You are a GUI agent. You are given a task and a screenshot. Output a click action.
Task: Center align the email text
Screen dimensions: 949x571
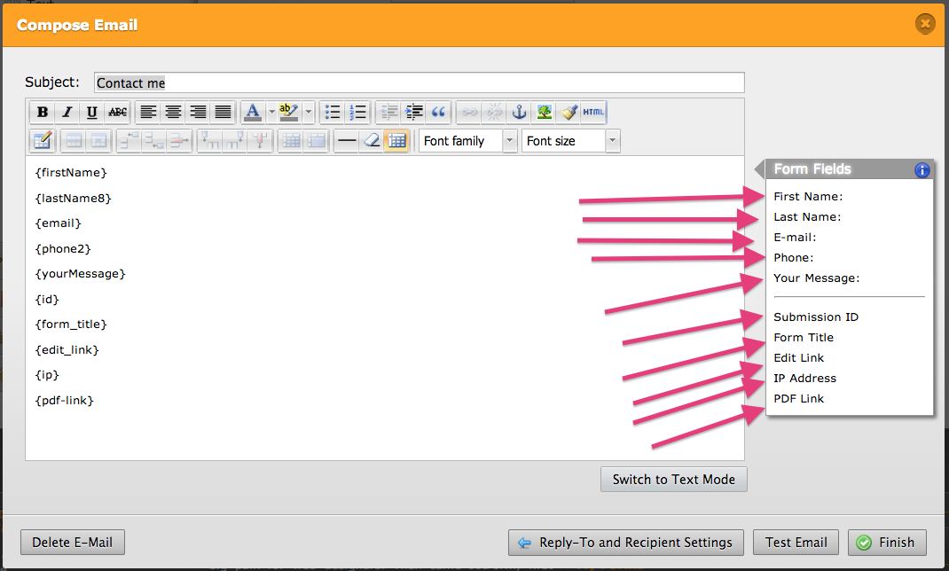click(173, 113)
